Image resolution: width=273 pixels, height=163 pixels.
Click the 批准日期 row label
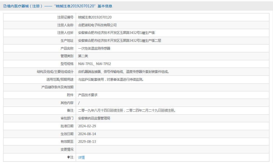point(67,126)
